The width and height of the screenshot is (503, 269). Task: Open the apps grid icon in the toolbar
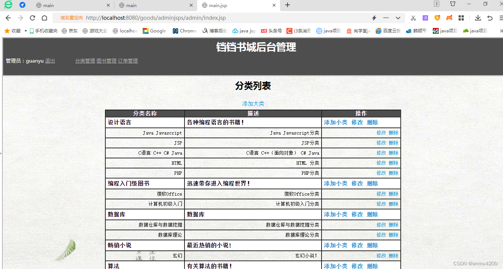click(x=461, y=18)
